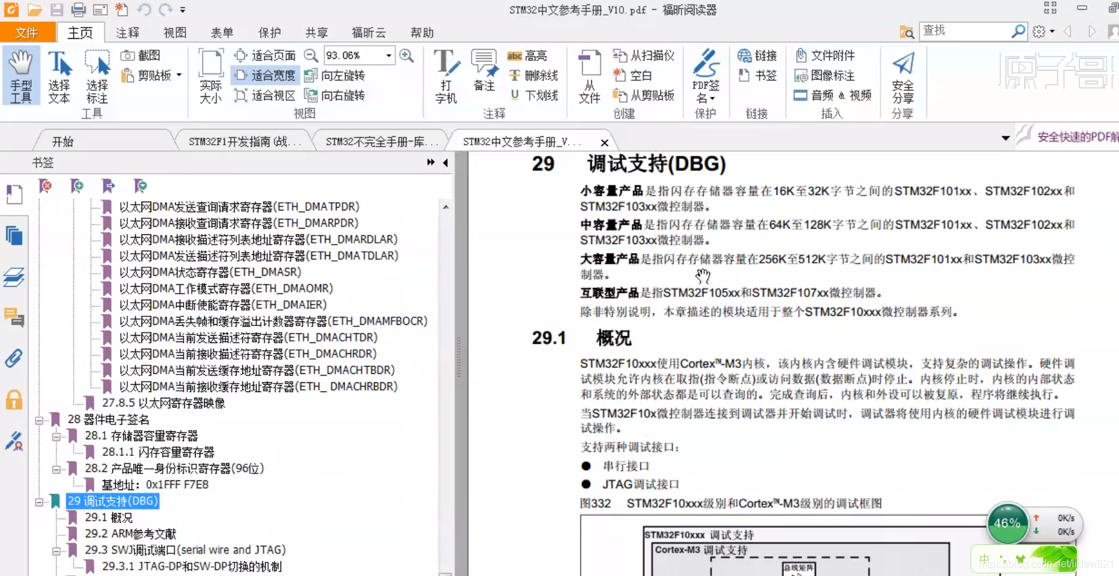Click the Snapshot (截图) tool

point(141,56)
